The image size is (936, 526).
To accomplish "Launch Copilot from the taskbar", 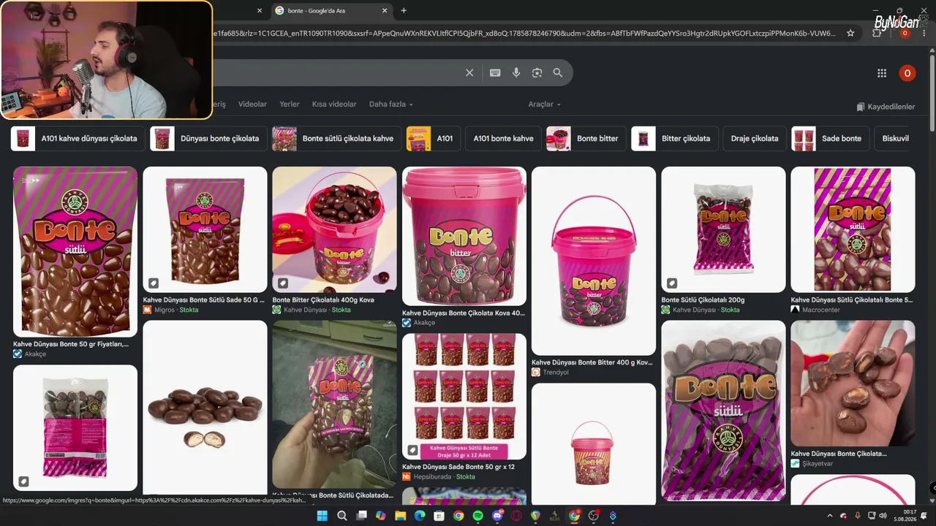I will [380, 516].
